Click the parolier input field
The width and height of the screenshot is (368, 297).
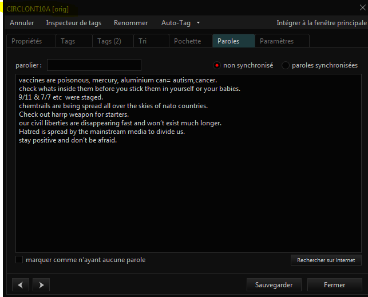[x=94, y=65]
